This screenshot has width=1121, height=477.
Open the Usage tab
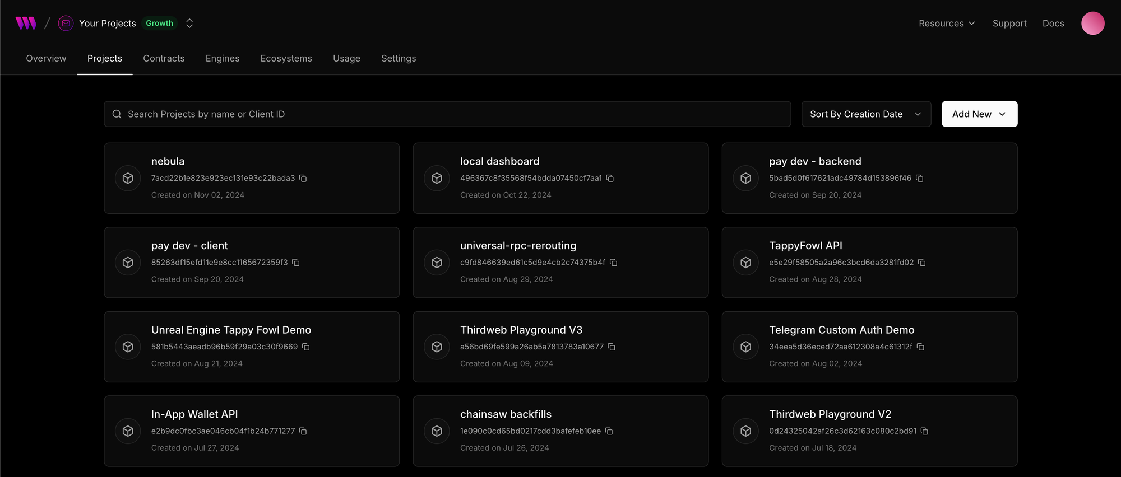point(346,58)
